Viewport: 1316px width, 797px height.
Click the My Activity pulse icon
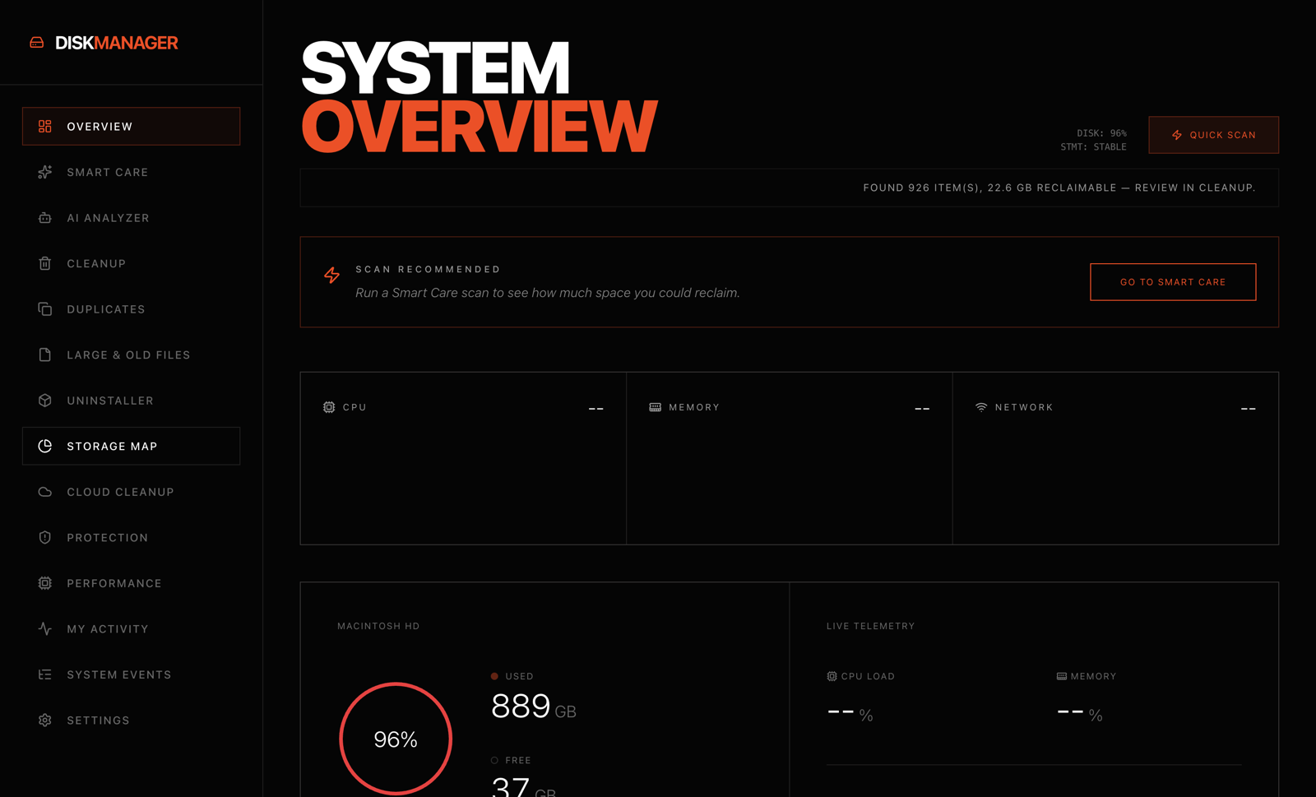point(45,628)
